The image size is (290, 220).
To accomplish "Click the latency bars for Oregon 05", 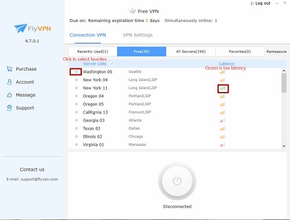I will point(223,104).
